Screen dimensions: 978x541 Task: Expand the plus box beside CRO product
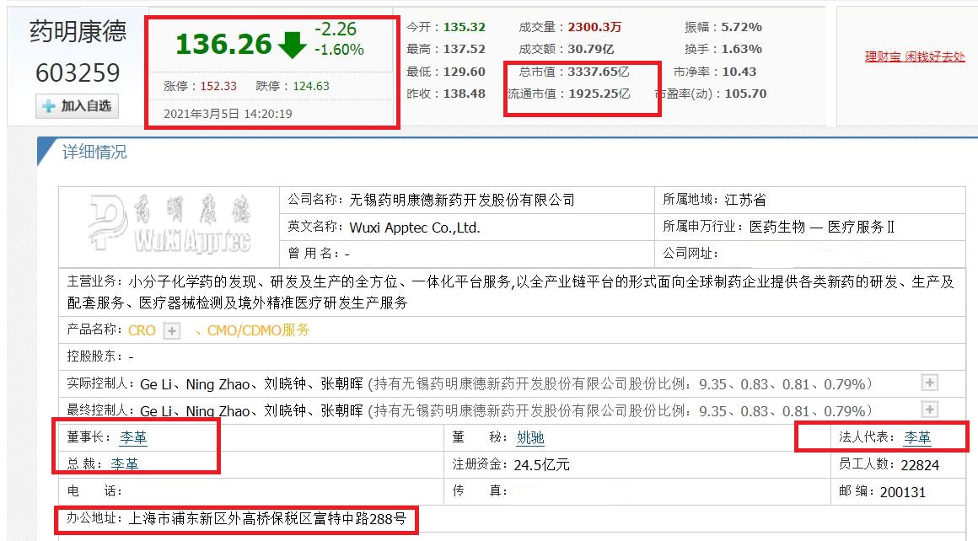point(171,331)
